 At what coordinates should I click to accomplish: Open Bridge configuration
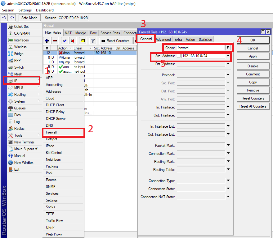19,54
